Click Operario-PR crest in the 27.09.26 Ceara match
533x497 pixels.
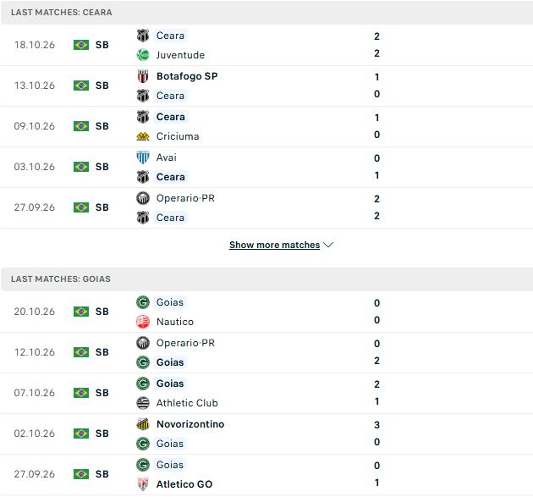click(143, 198)
